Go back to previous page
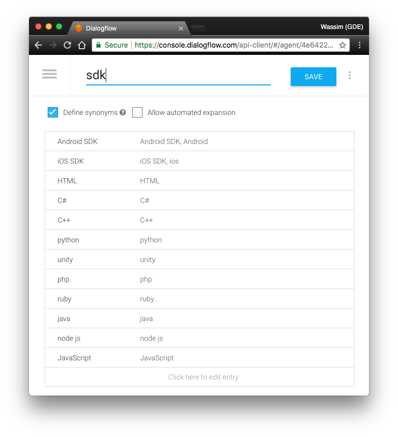 [x=38, y=45]
